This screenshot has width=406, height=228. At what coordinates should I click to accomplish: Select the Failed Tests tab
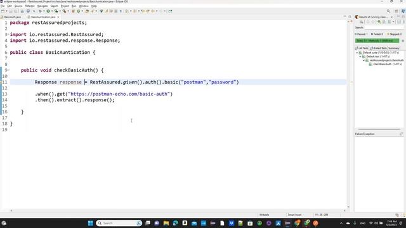point(378,48)
